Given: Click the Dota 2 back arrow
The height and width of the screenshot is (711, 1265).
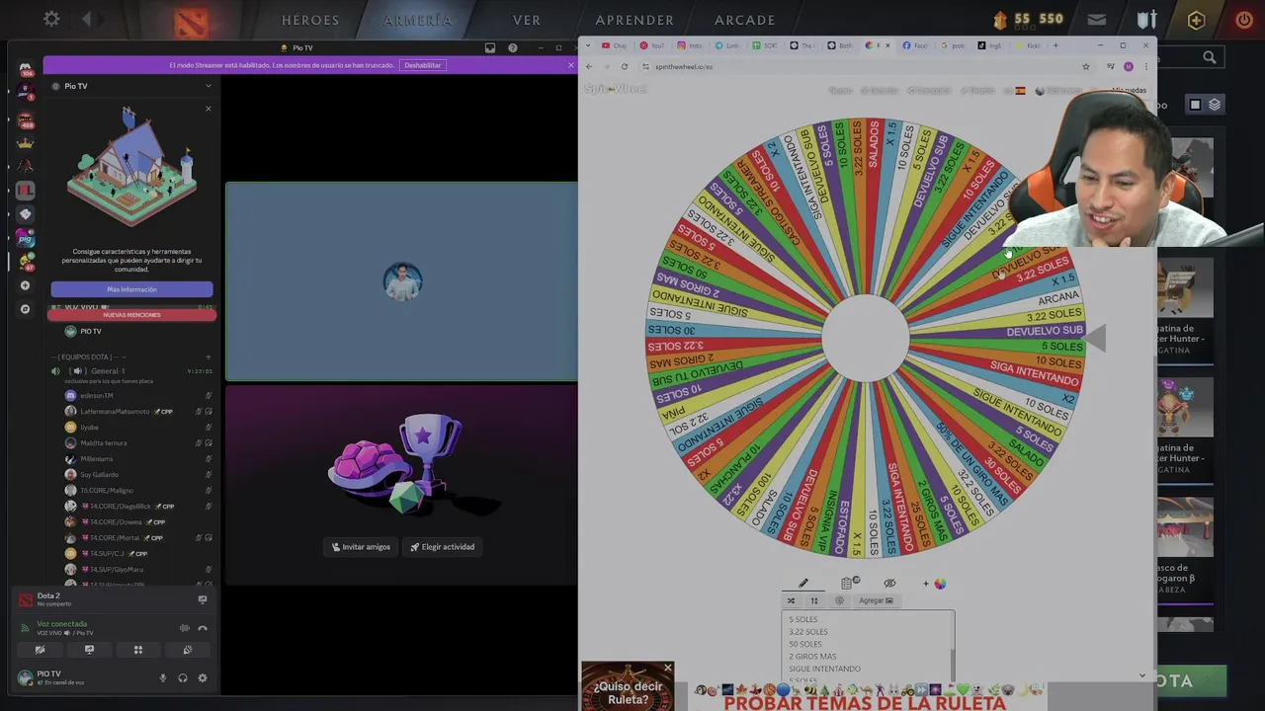Looking at the screenshot, I should click(x=87, y=19).
